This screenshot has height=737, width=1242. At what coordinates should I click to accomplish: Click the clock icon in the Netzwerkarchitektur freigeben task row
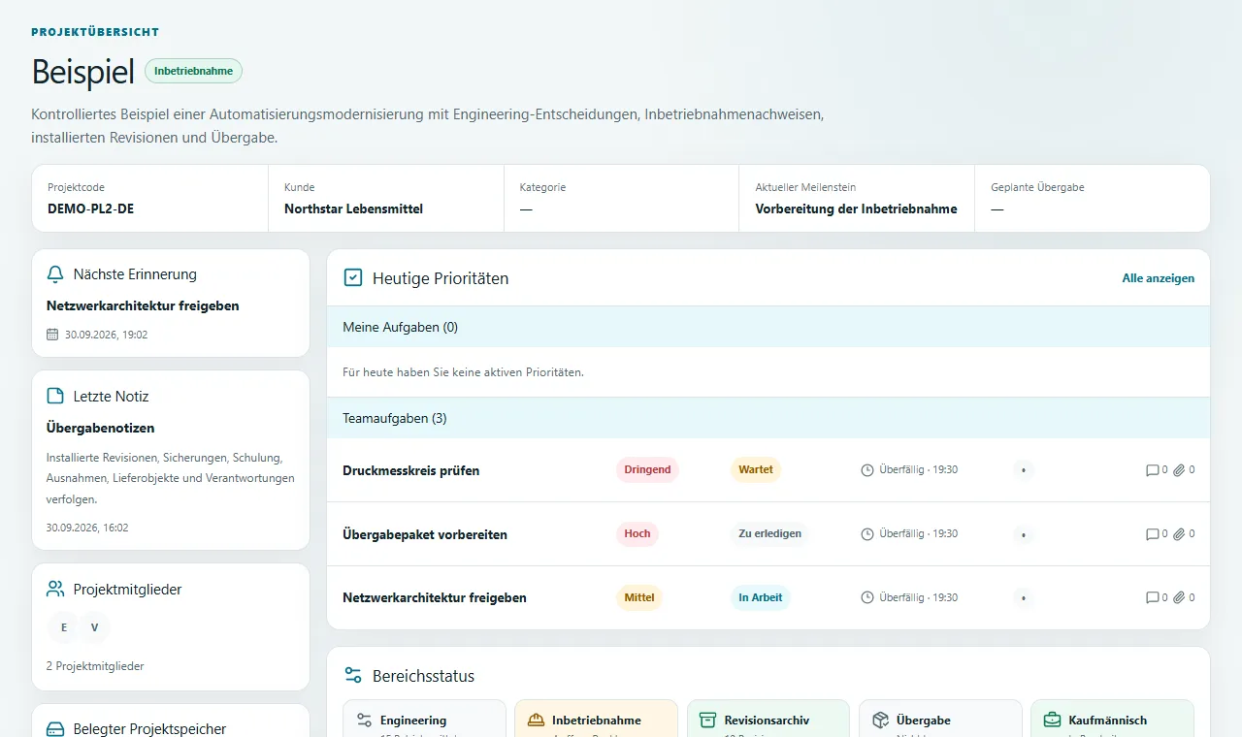click(x=867, y=598)
